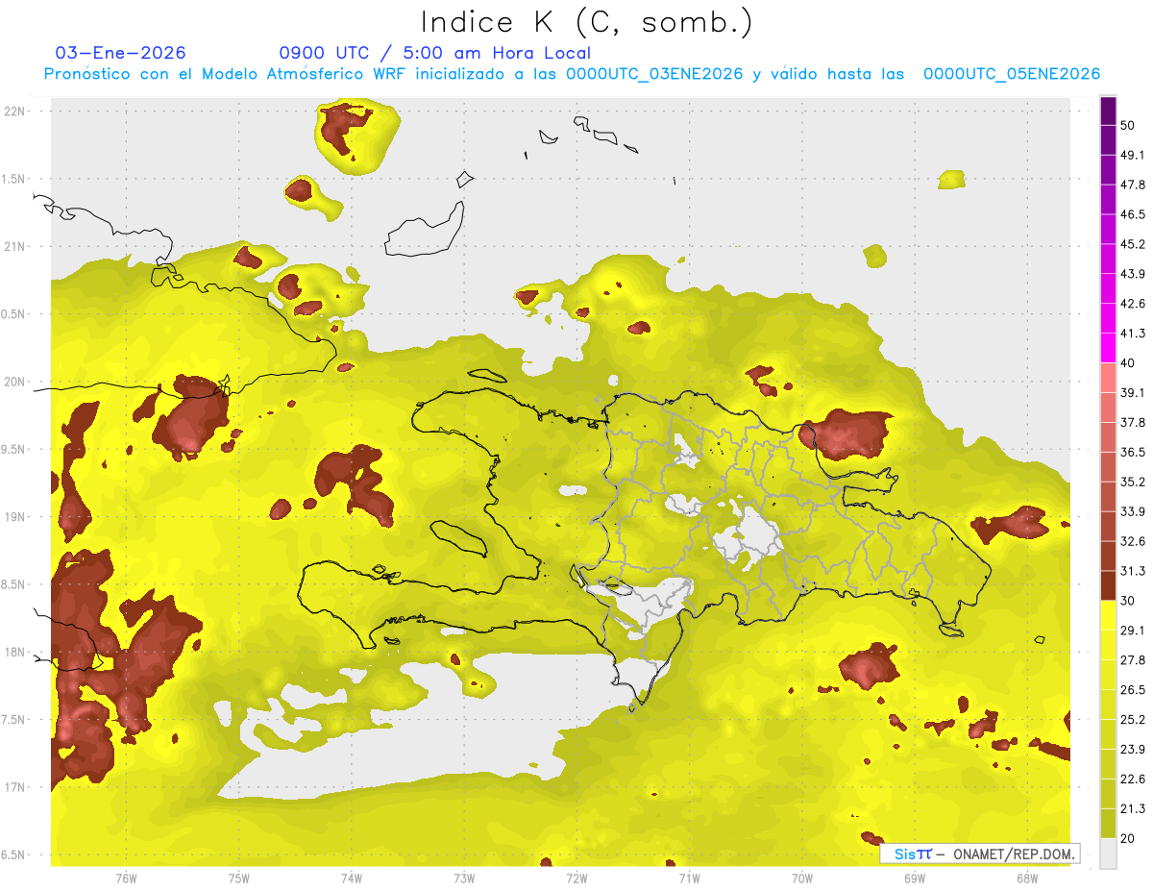Click the "70W" longitude label
This screenshot has width=1153, height=891.
802,879
